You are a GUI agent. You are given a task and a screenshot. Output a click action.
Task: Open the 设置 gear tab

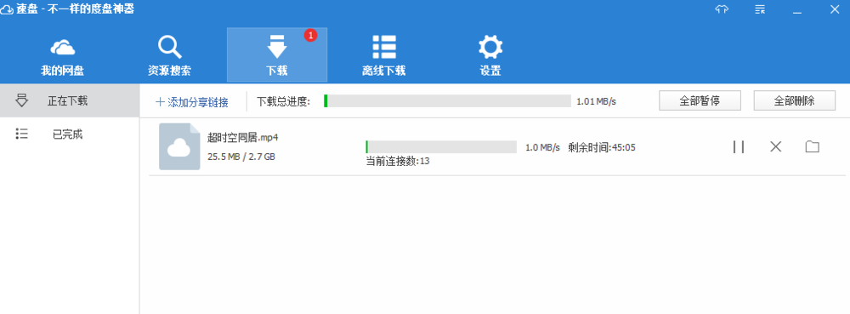click(x=490, y=55)
